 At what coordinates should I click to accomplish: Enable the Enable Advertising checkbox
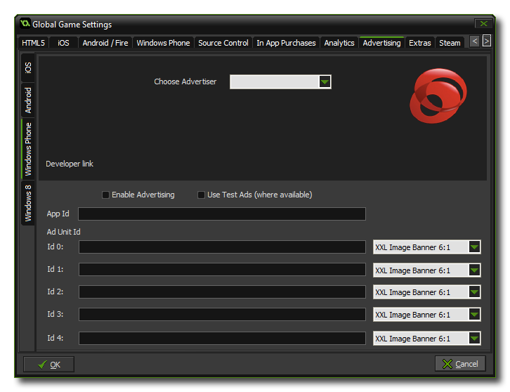[x=105, y=195]
